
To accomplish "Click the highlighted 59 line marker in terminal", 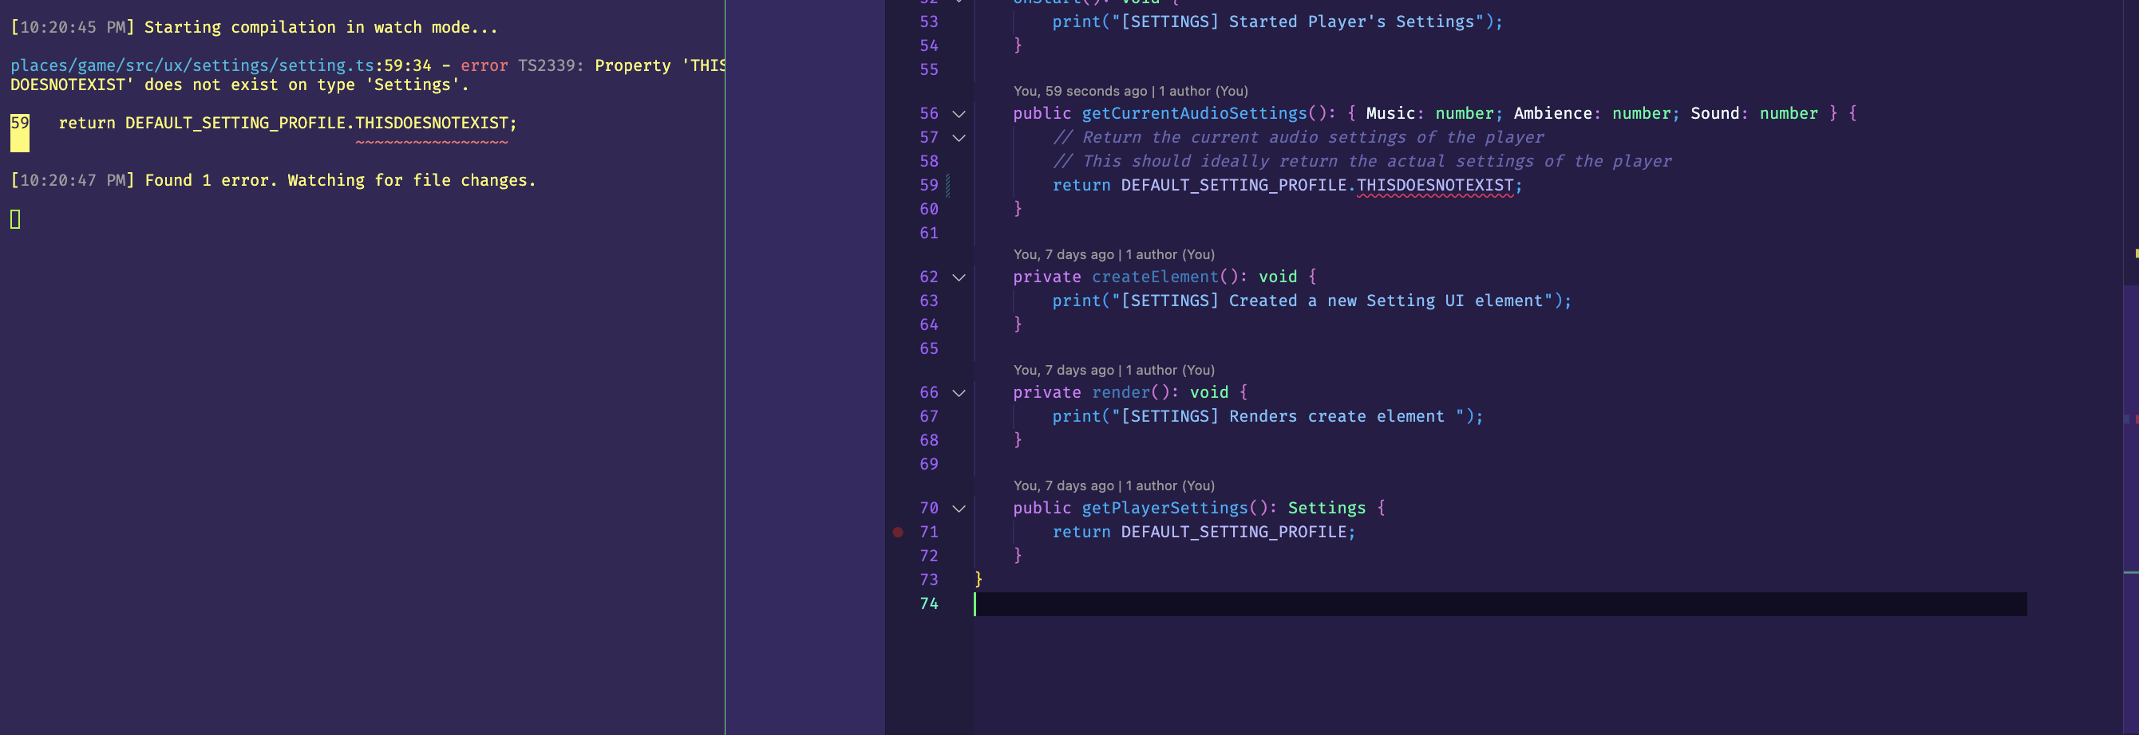I will (x=19, y=133).
